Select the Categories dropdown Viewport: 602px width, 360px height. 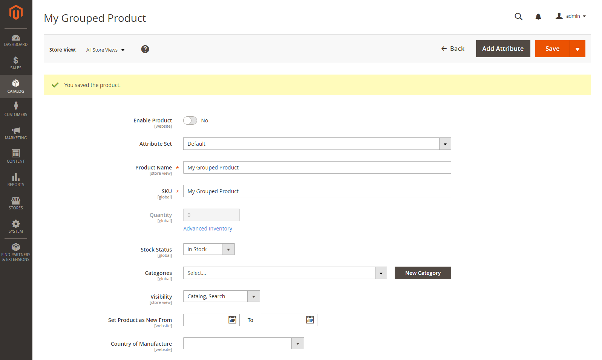click(x=285, y=273)
